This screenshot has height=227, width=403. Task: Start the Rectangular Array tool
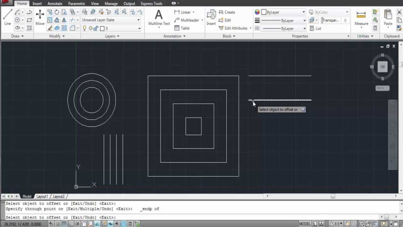coord(64,28)
